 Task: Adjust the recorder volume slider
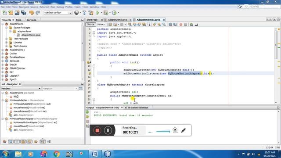[163, 132]
